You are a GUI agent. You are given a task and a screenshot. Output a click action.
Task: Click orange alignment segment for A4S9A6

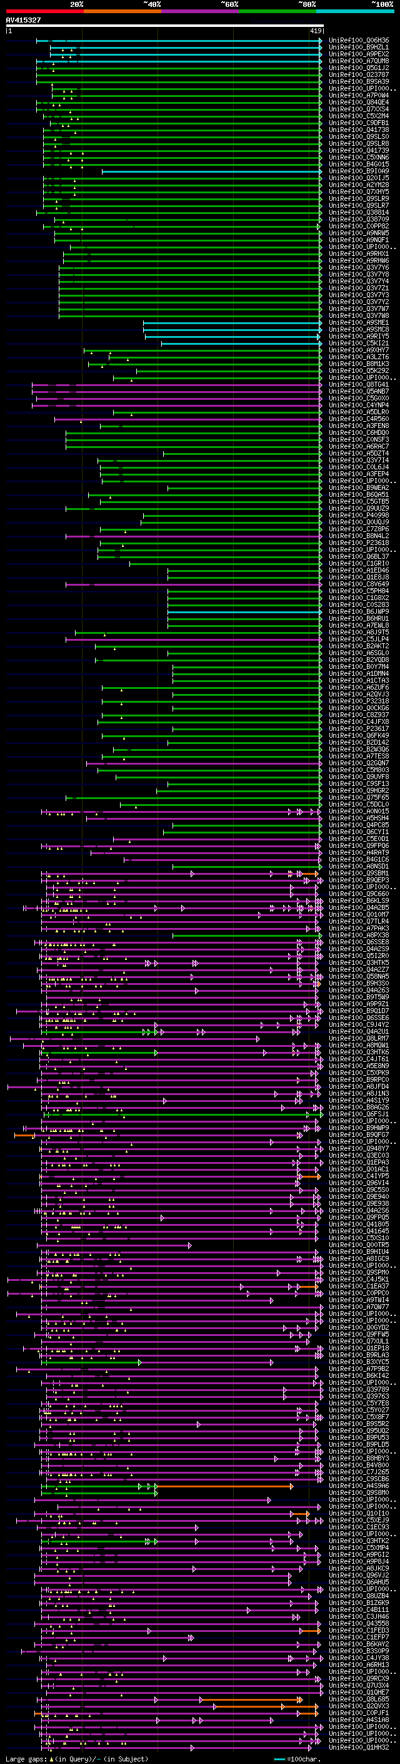[x=224, y=1486]
